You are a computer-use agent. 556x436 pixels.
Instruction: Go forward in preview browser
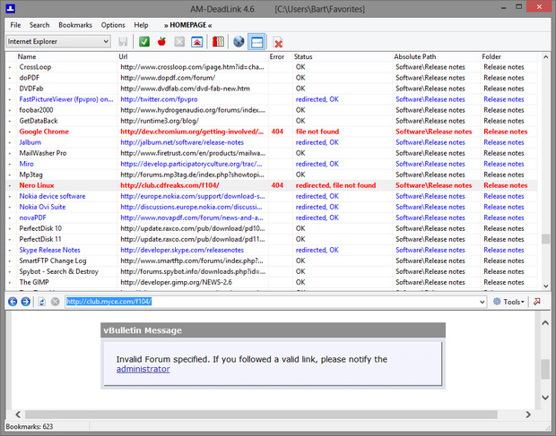25,302
